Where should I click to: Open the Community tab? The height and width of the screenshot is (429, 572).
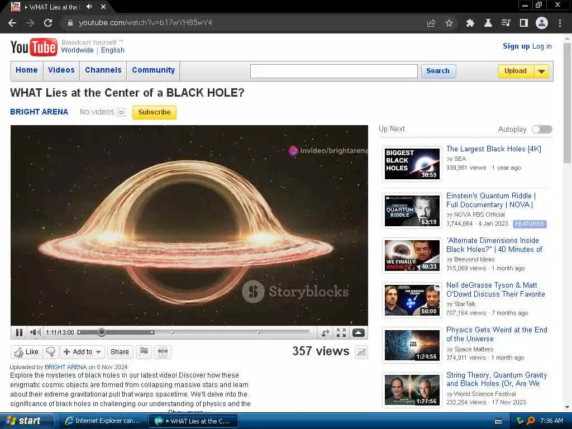[x=154, y=70]
